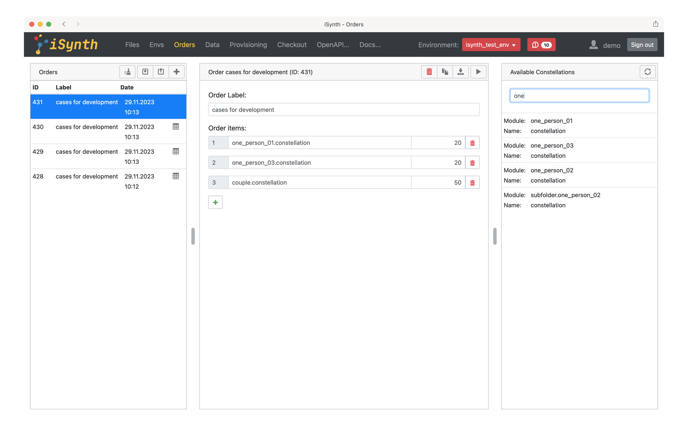
Task: Save order using the download-tray icon
Action: point(460,72)
